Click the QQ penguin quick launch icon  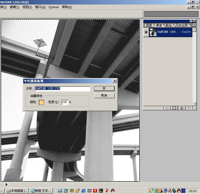[x=113, y=190]
